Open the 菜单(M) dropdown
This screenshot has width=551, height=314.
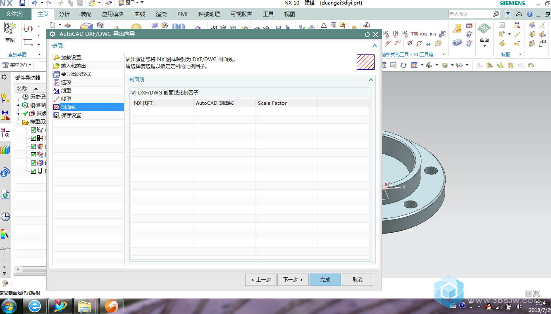17,65
